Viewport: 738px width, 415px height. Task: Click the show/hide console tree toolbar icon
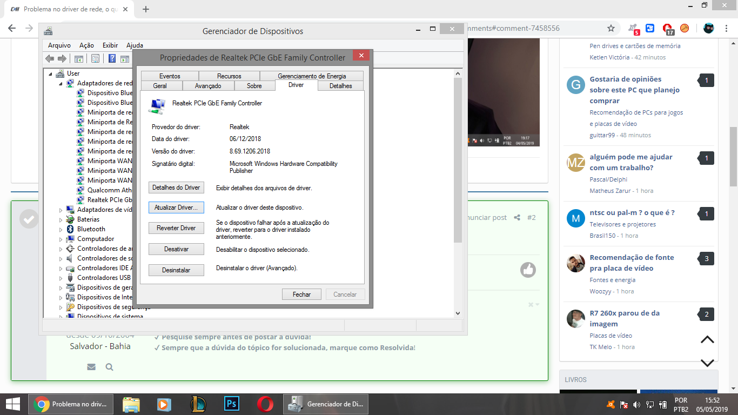(x=78, y=58)
